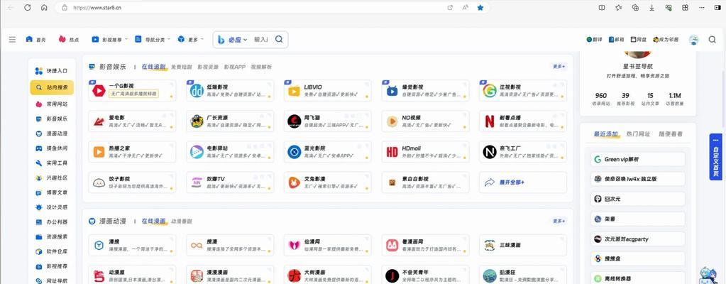Open the 网盘 cloud drive shortcut
The image size is (726, 284).
[639, 40]
